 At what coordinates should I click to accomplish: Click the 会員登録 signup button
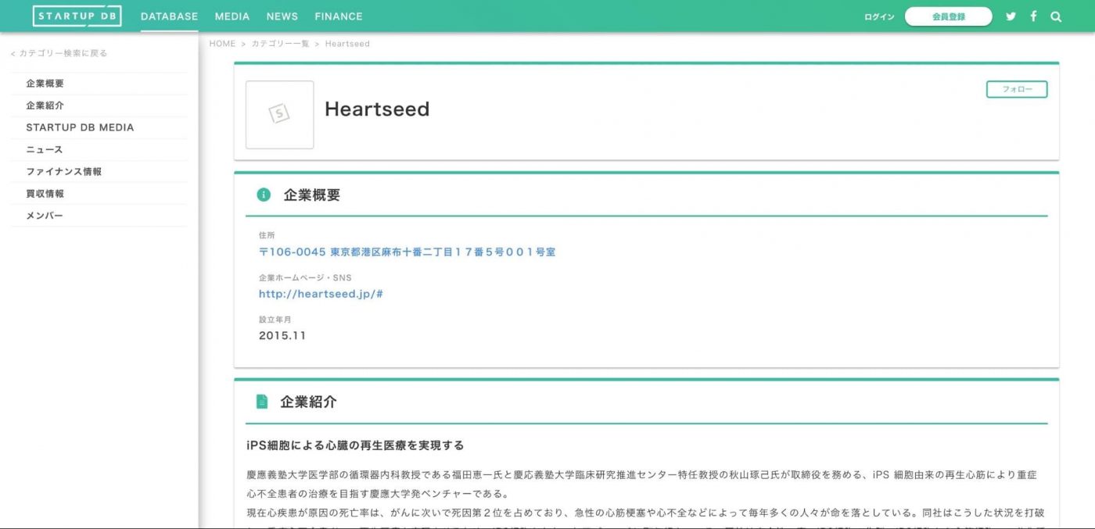[x=948, y=16]
